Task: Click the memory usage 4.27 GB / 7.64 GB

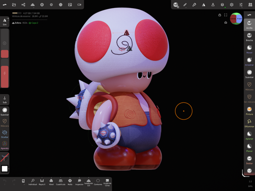Action: tap(32, 13)
